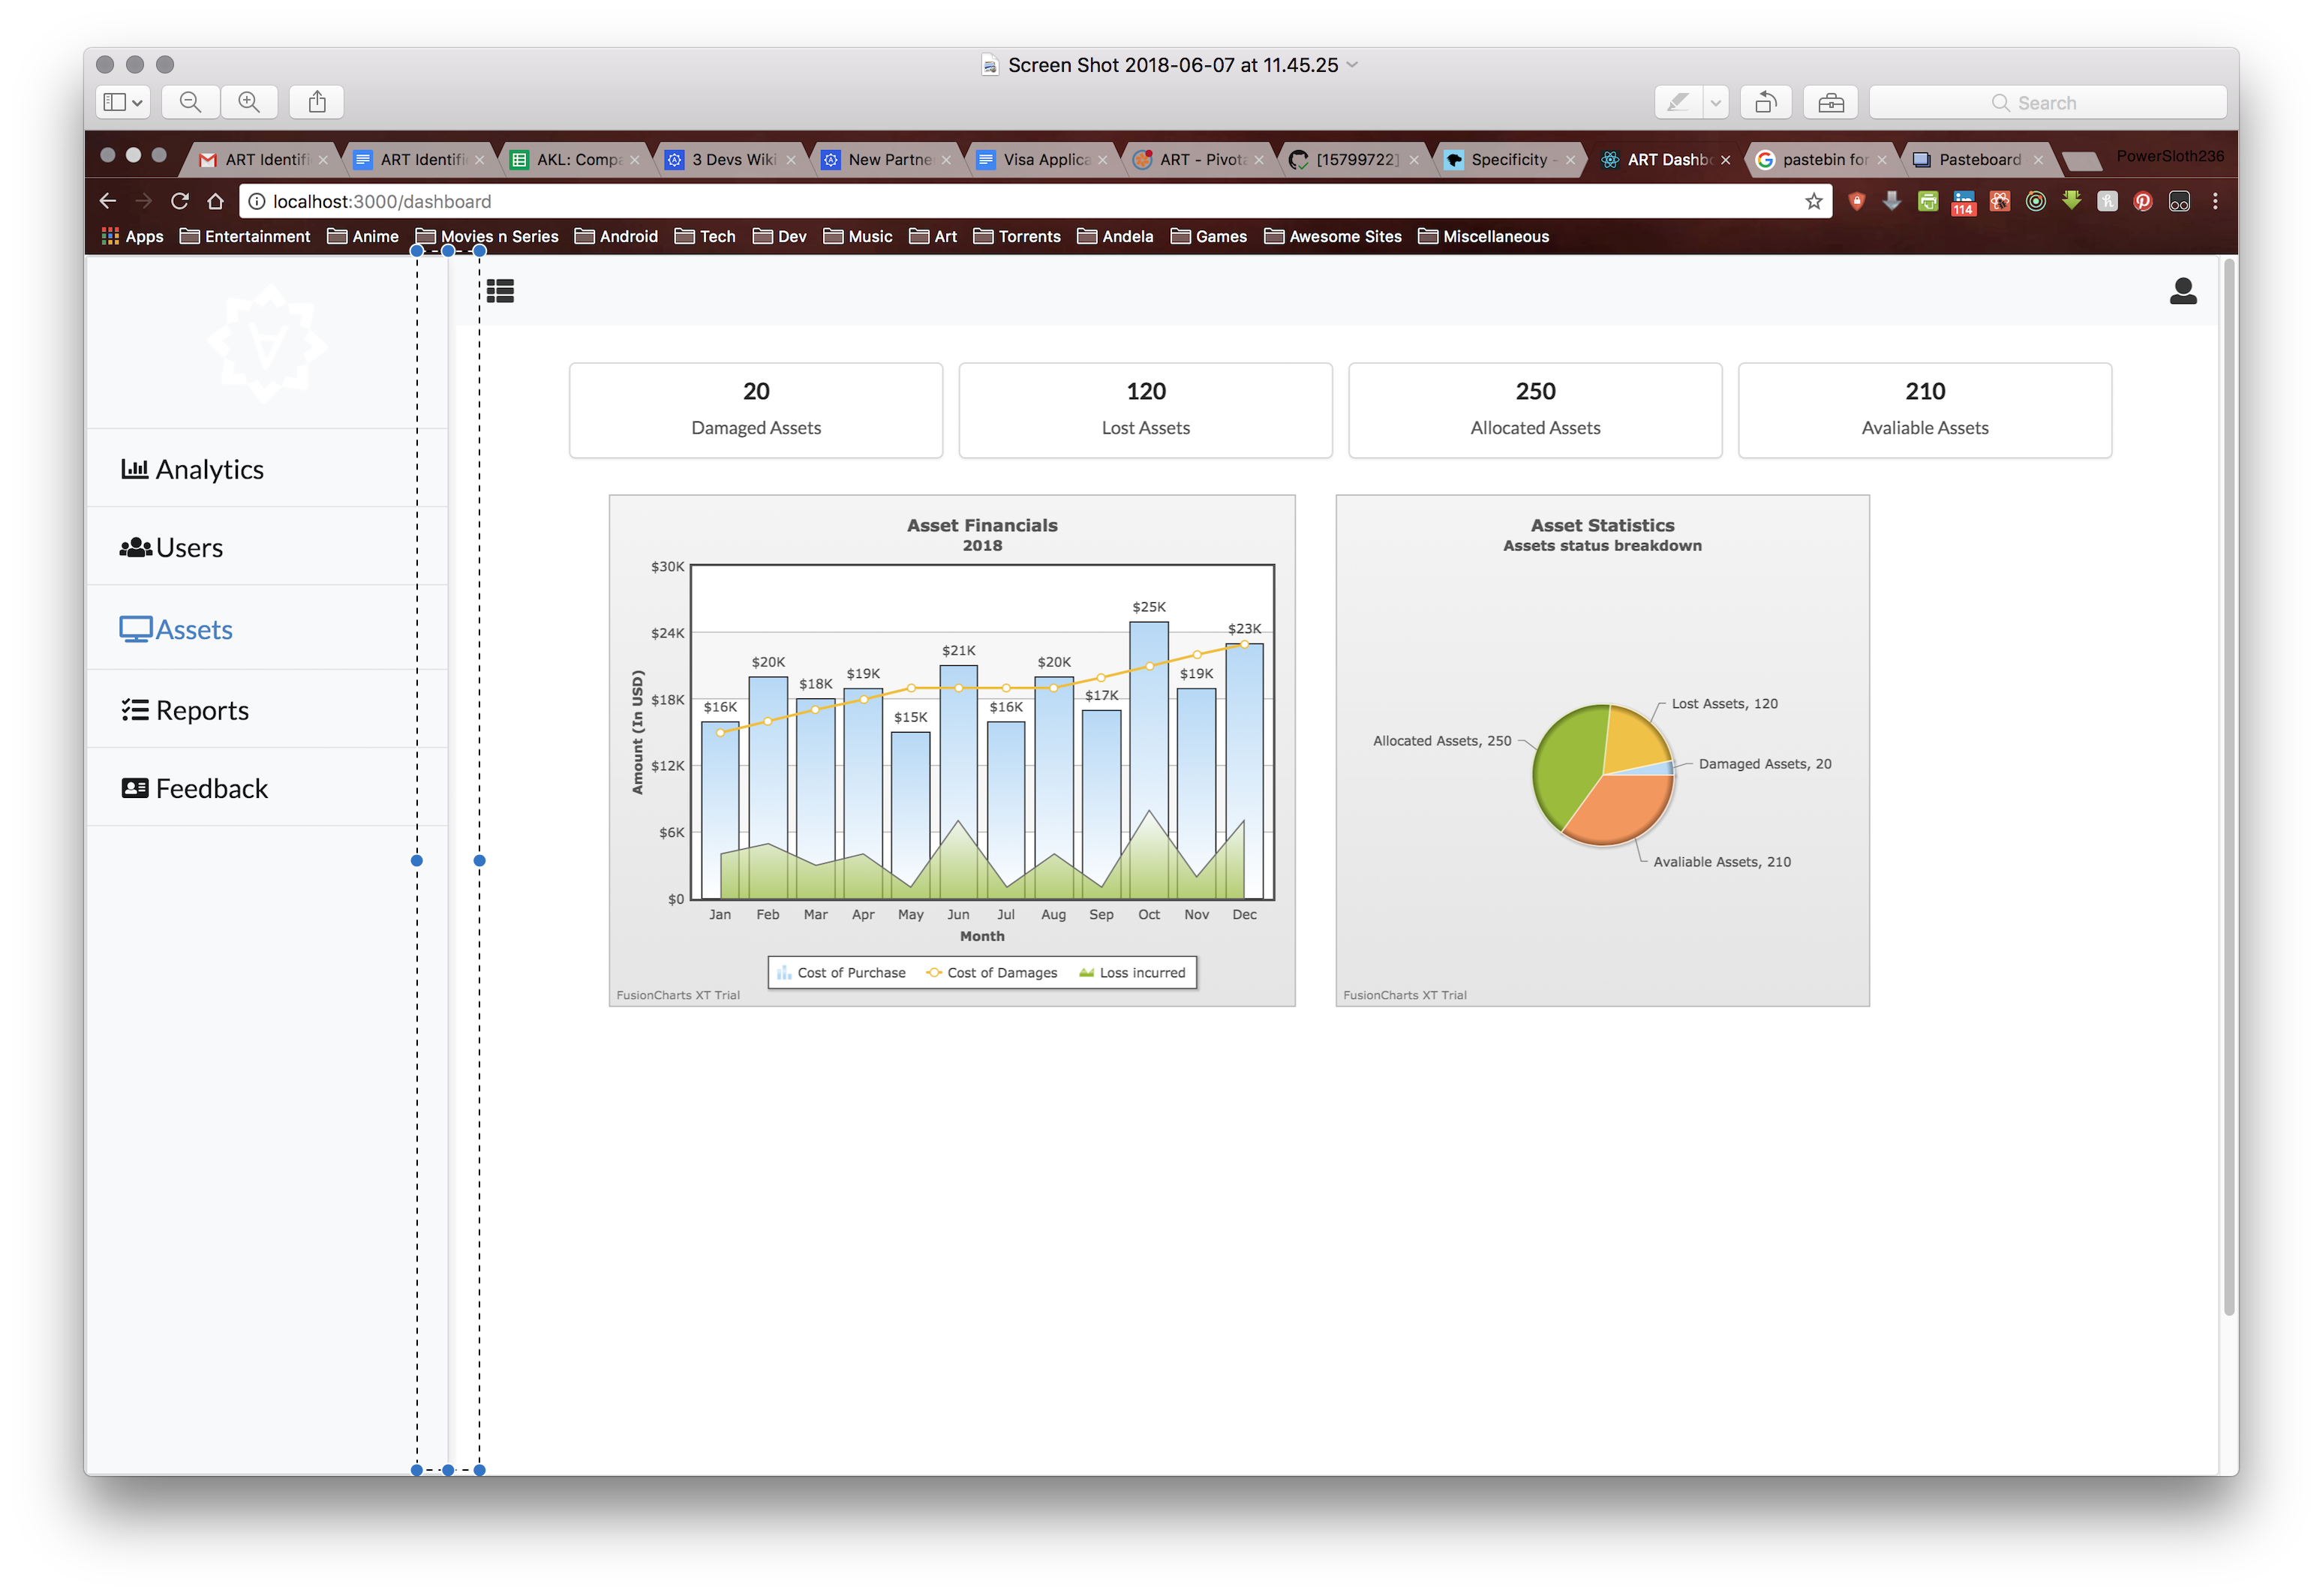The width and height of the screenshot is (2323, 1596).
Task: Open the Analytics sidebar link
Action: tap(266, 468)
